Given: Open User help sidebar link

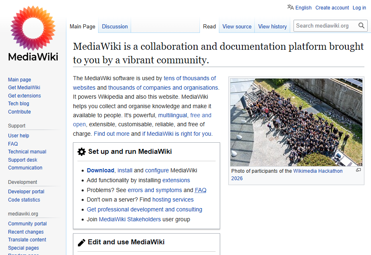Looking at the screenshot, I should point(19,136).
